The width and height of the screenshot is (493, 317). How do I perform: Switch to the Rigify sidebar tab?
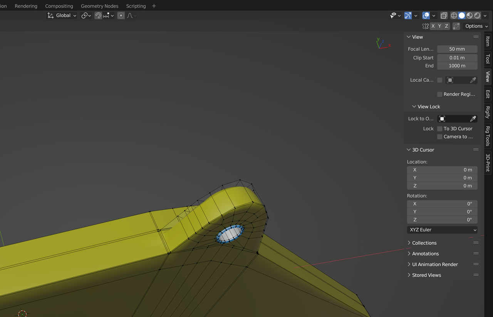488,112
